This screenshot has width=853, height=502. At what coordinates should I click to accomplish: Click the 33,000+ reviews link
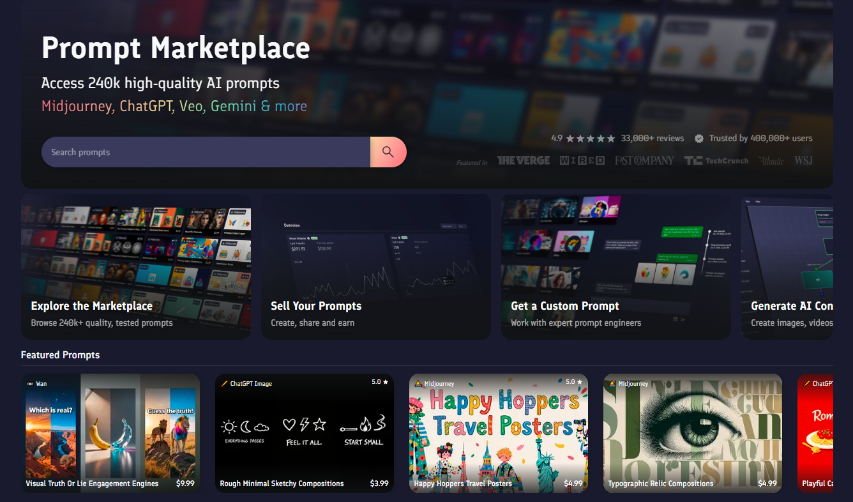(x=652, y=138)
